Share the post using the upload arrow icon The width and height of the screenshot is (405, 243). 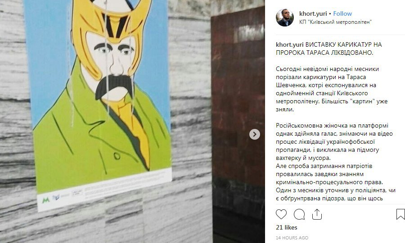pos(317,214)
